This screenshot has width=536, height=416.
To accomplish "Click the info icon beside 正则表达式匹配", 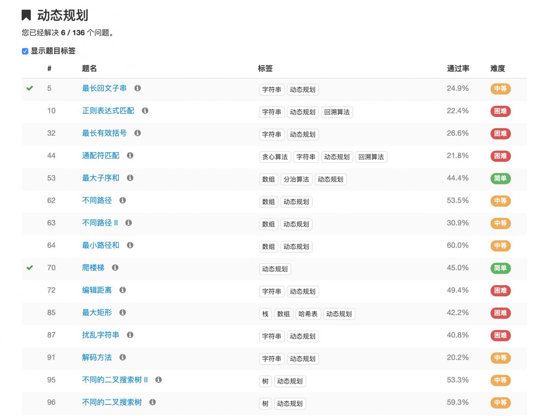I will point(144,110).
